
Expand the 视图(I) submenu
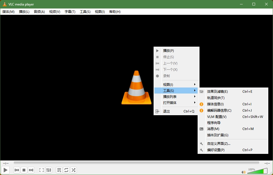[x=168, y=84]
